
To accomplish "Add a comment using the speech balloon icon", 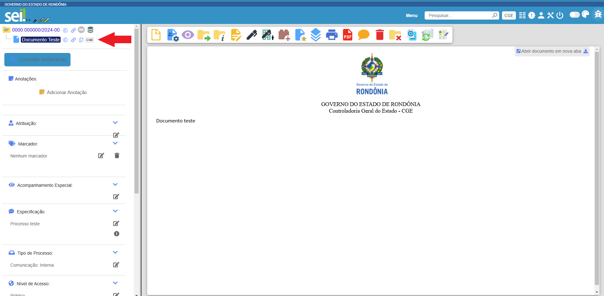I will click(363, 35).
